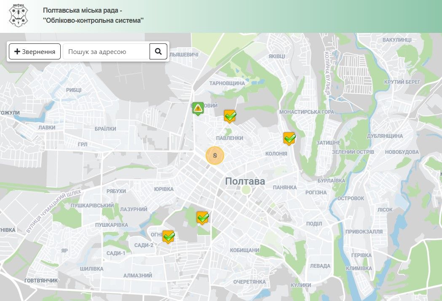Screen dimensions: 442x301
Task: Click the ЮРІВКА label
Action: 164,189
